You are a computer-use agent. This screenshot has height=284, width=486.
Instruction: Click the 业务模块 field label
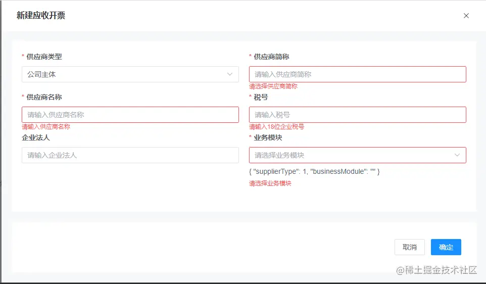(268, 137)
